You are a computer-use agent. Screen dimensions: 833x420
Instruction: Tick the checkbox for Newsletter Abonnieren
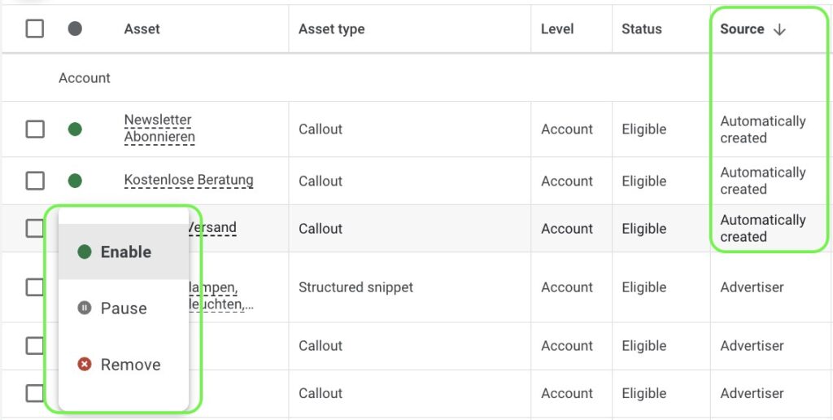(x=35, y=129)
